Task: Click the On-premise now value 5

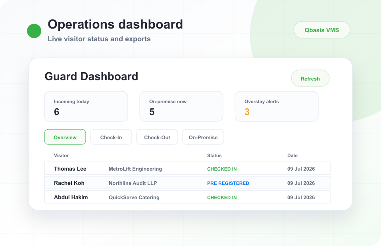Action: click(x=152, y=112)
